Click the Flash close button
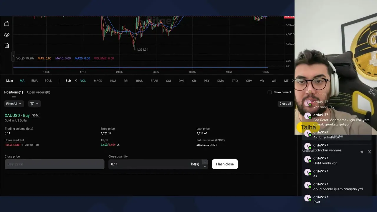 225,164
